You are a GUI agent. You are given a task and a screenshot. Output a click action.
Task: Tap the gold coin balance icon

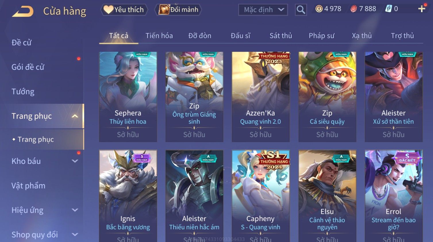click(319, 9)
